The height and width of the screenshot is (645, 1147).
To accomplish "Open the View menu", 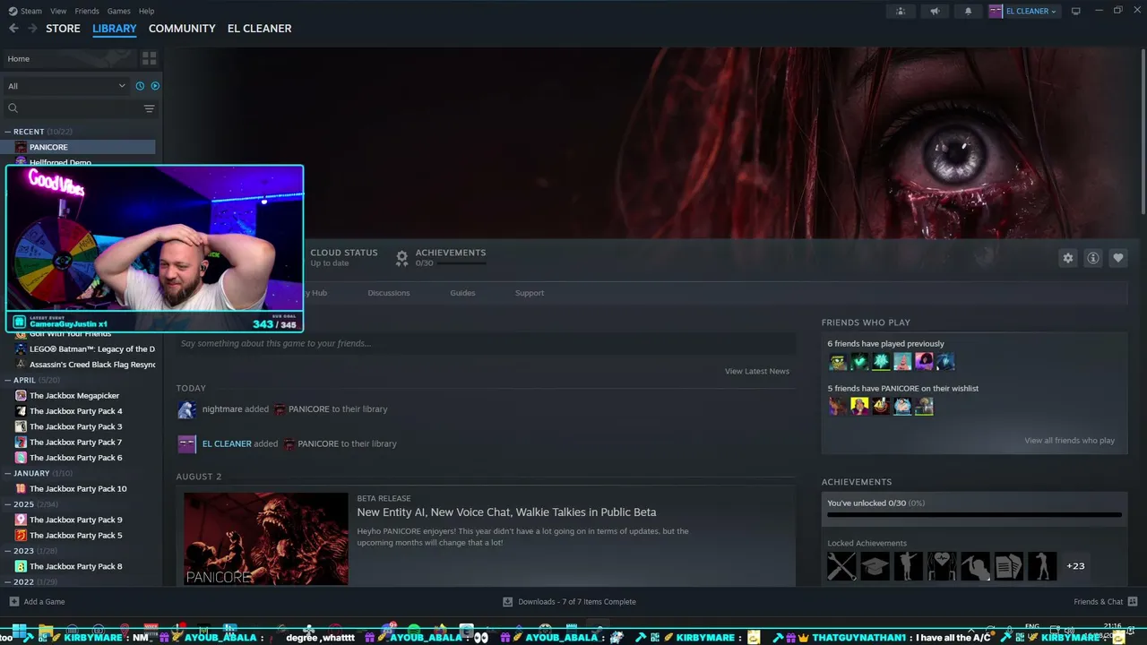I will click(x=58, y=11).
